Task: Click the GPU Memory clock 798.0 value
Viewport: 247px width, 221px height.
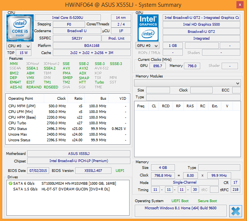Action: pos(192,66)
